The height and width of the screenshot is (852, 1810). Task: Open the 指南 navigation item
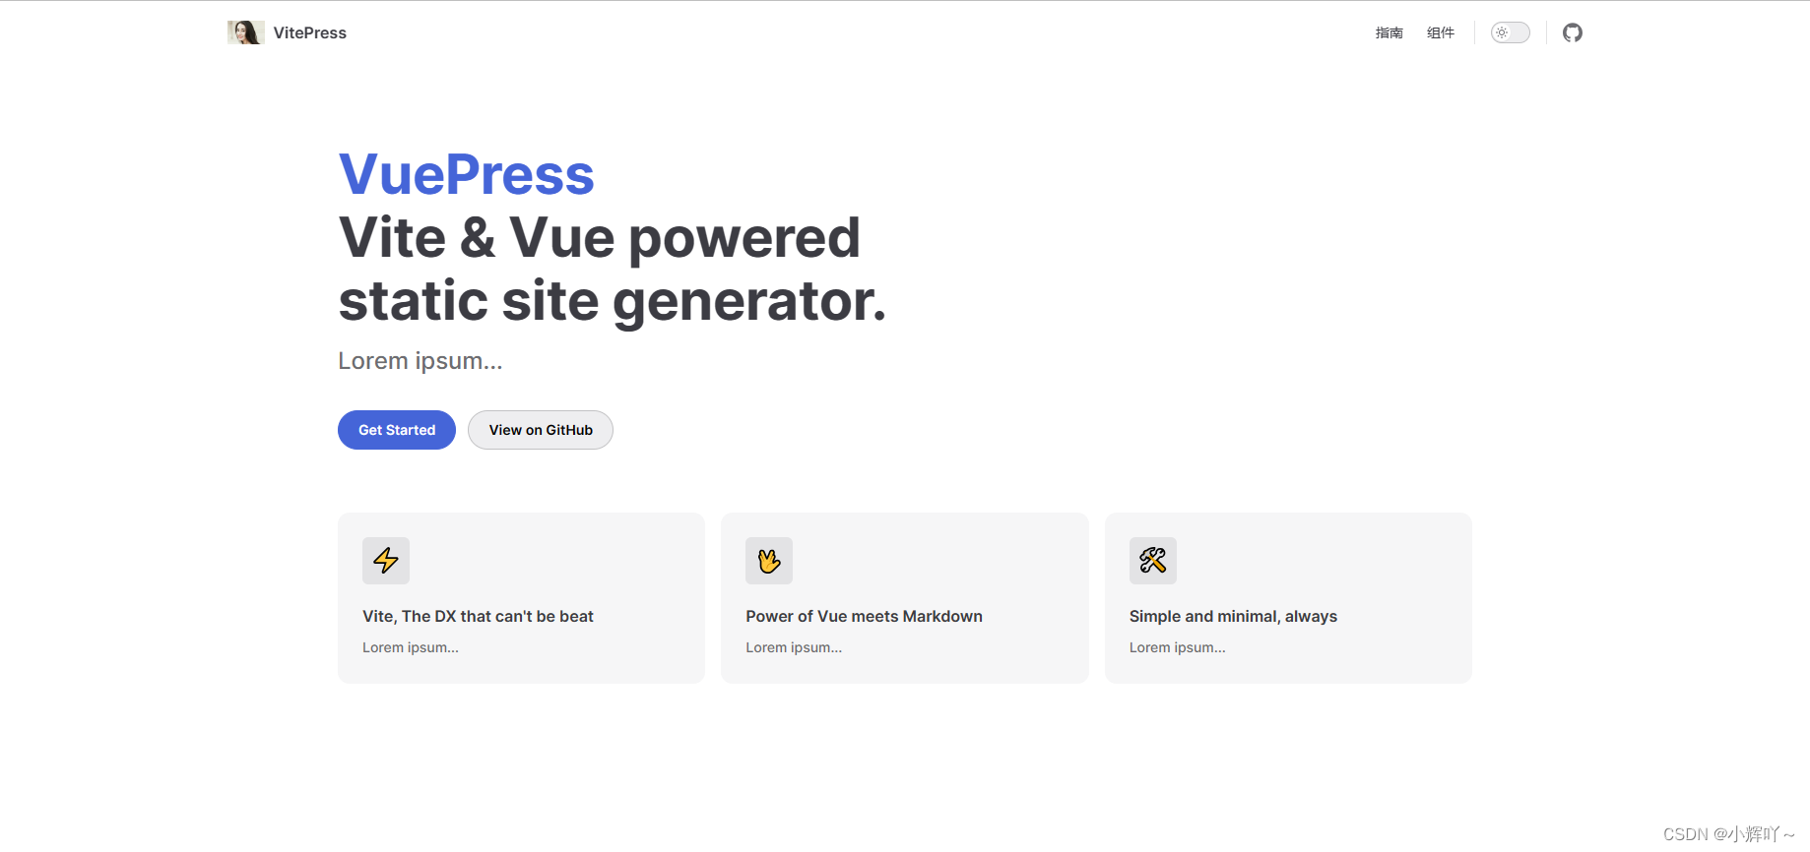[1389, 32]
